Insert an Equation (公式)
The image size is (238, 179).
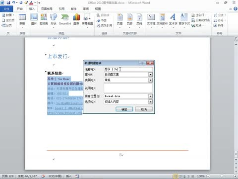pyautogui.click(x=220, y=15)
